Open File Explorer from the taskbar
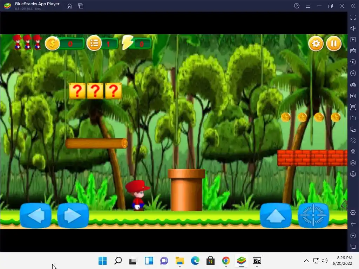This screenshot has width=359, height=269. pyautogui.click(x=180, y=261)
